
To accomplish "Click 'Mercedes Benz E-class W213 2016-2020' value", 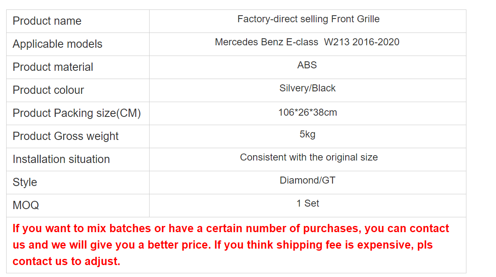I will pos(307,42).
